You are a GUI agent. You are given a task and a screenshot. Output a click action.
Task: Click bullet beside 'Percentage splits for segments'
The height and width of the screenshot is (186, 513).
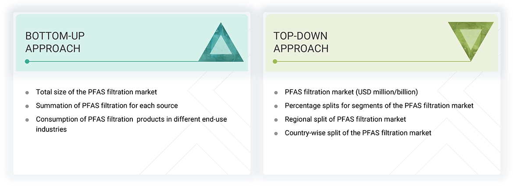(x=276, y=106)
